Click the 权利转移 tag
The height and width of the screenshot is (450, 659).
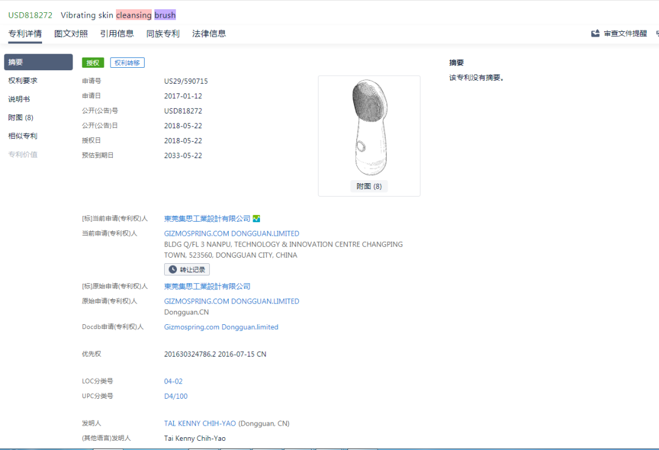click(x=128, y=63)
